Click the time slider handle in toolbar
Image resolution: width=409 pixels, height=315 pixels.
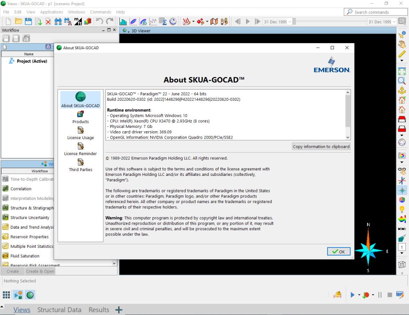294,22
